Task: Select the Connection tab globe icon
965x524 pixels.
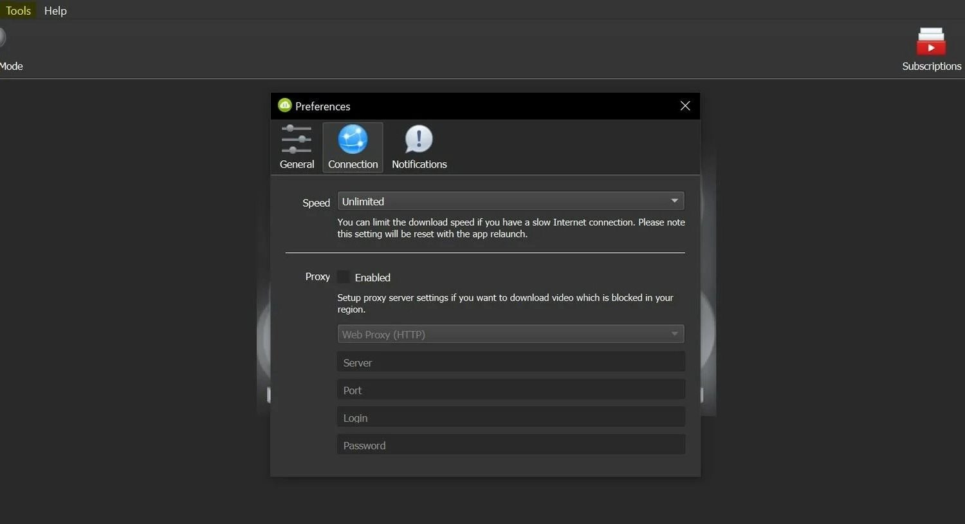Action: click(353, 139)
